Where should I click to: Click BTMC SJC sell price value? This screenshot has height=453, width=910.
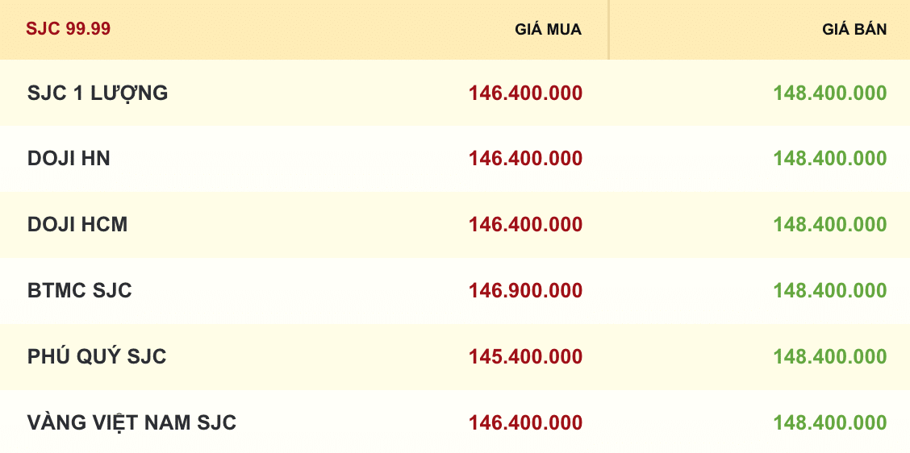829,291
